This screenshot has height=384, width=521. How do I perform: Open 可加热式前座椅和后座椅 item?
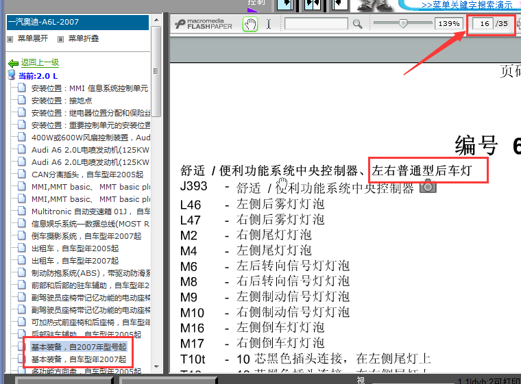(90, 322)
